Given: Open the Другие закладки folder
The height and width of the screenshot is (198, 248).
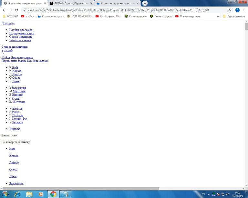Looking at the screenshot, I should pyautogui.click(x=234, y=16).
